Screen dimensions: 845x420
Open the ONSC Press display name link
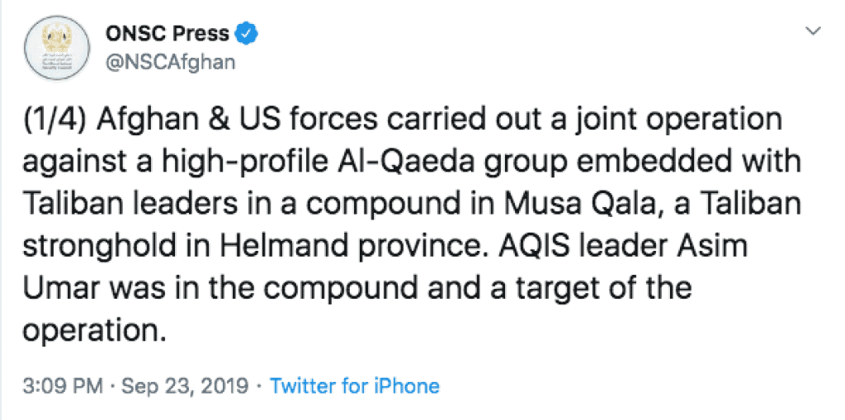[x=167, y=34]
